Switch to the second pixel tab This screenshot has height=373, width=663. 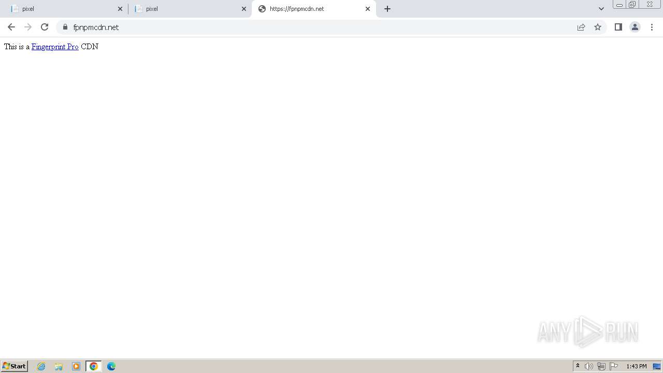coord(190,9)
